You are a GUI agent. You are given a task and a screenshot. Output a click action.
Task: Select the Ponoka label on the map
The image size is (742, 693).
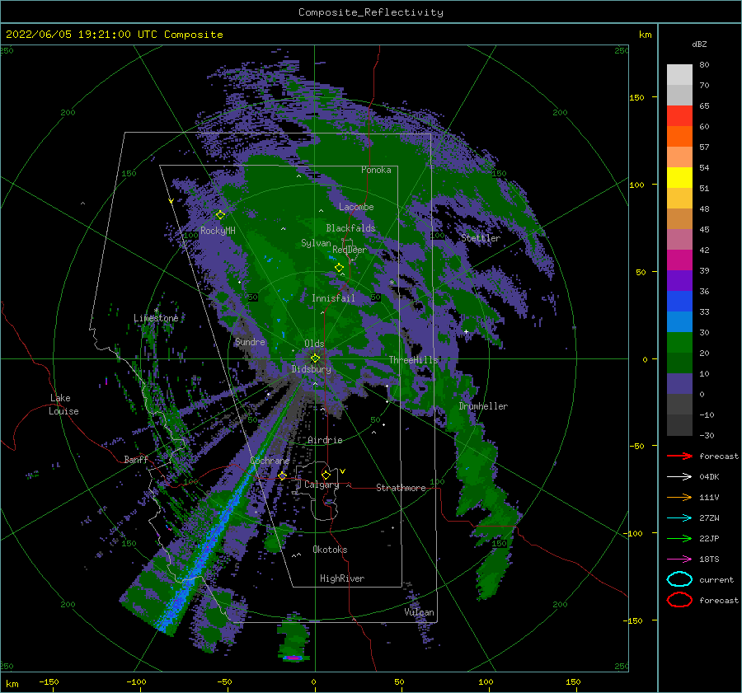tap(376, 170)
